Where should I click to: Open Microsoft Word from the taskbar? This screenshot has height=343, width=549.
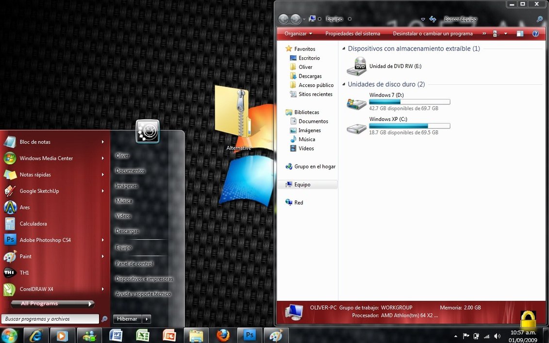tap(116, 336)
